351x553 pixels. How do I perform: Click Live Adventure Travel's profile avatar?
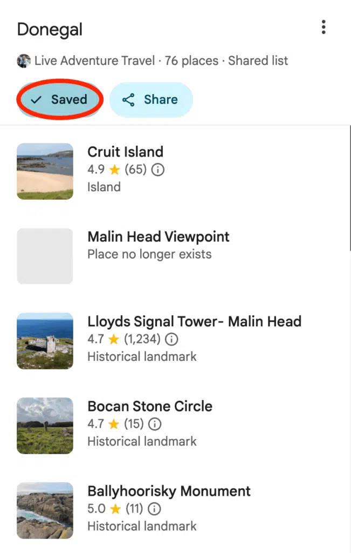pyautogui.click(x=24, y=60)
